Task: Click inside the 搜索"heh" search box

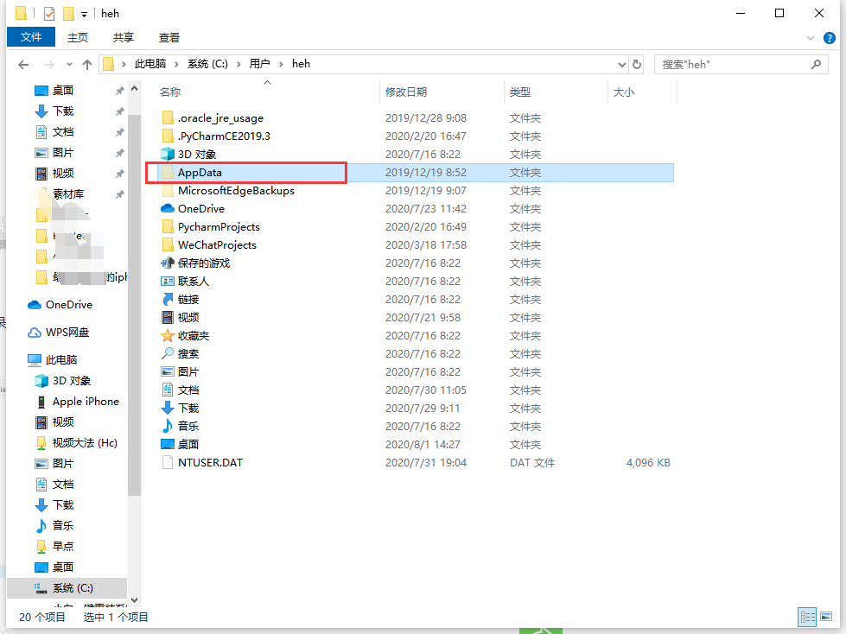Action: (x=735, y=63)
